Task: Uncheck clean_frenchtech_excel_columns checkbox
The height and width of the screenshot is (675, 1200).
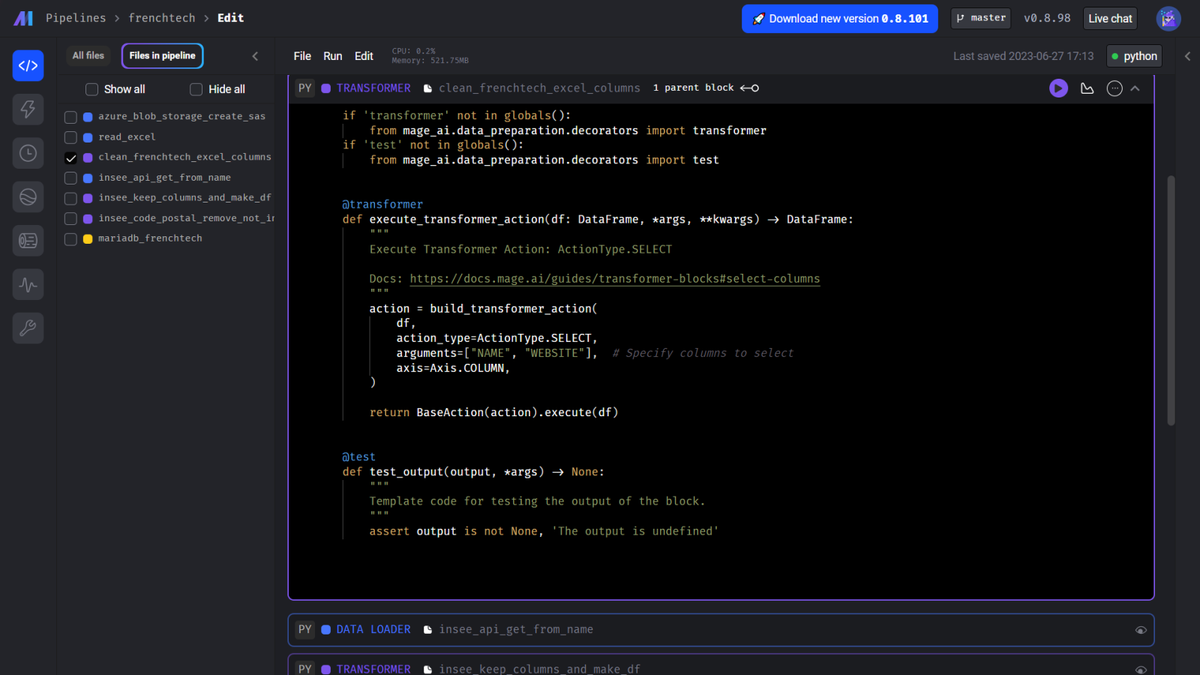Action: click(70, 157)
